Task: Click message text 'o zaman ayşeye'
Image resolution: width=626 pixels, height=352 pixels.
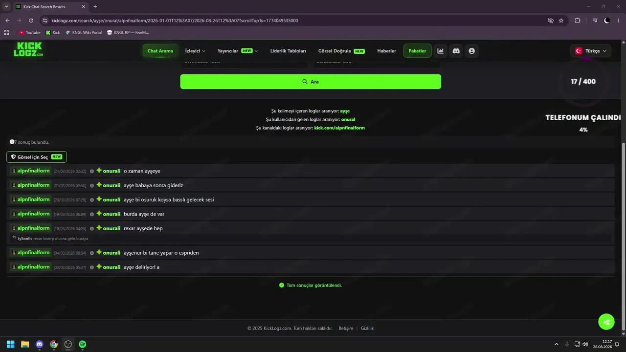Action: 142,171
